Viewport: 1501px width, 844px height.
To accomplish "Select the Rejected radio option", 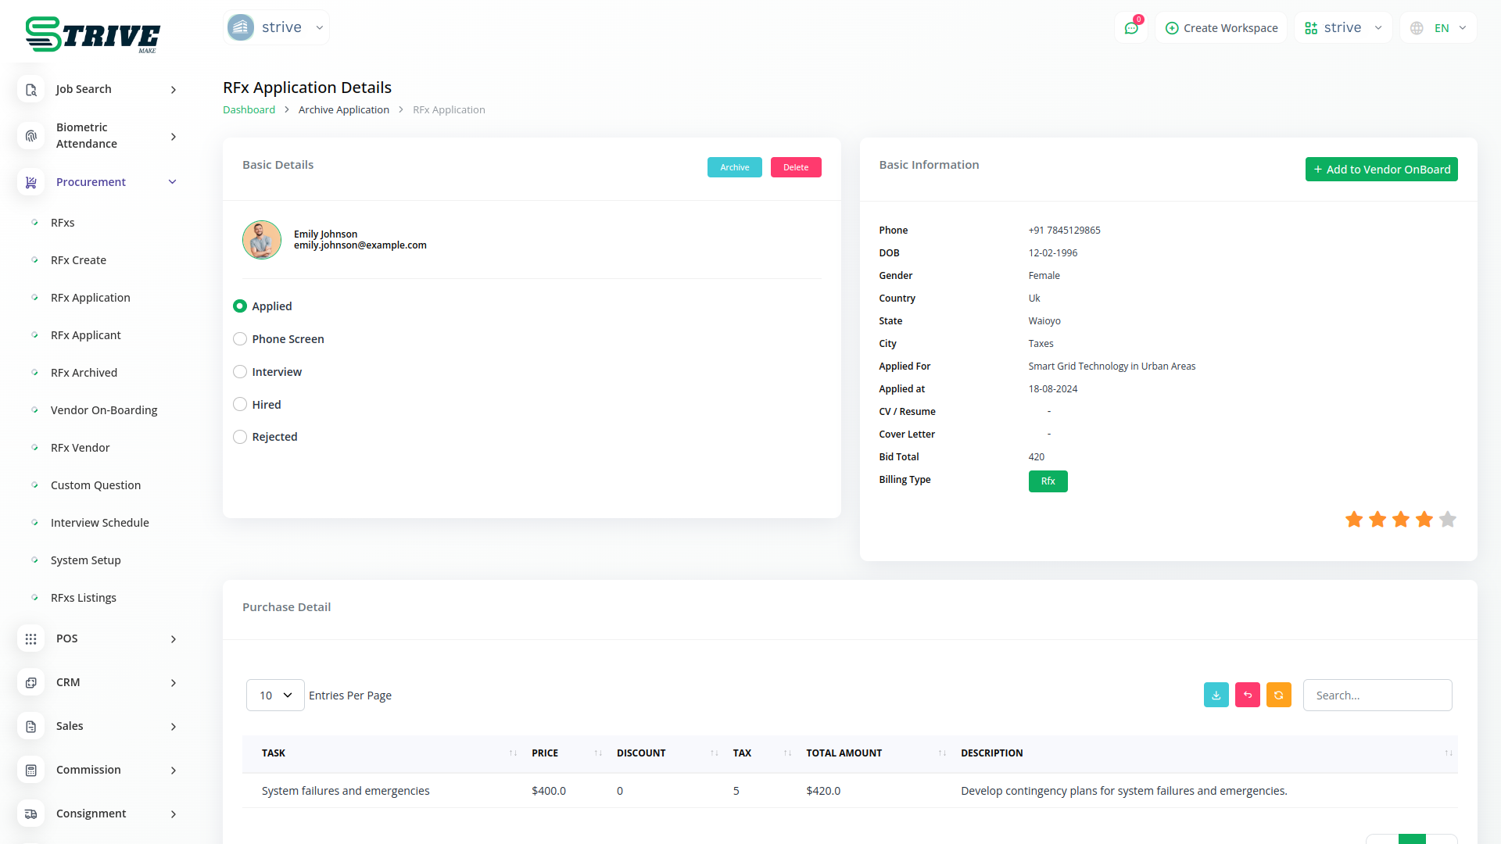I will 240,437.
